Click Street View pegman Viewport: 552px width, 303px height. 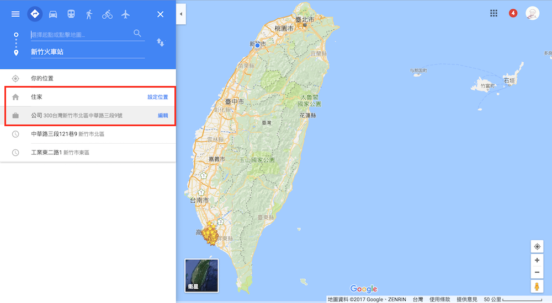click(x=537, y=286)
